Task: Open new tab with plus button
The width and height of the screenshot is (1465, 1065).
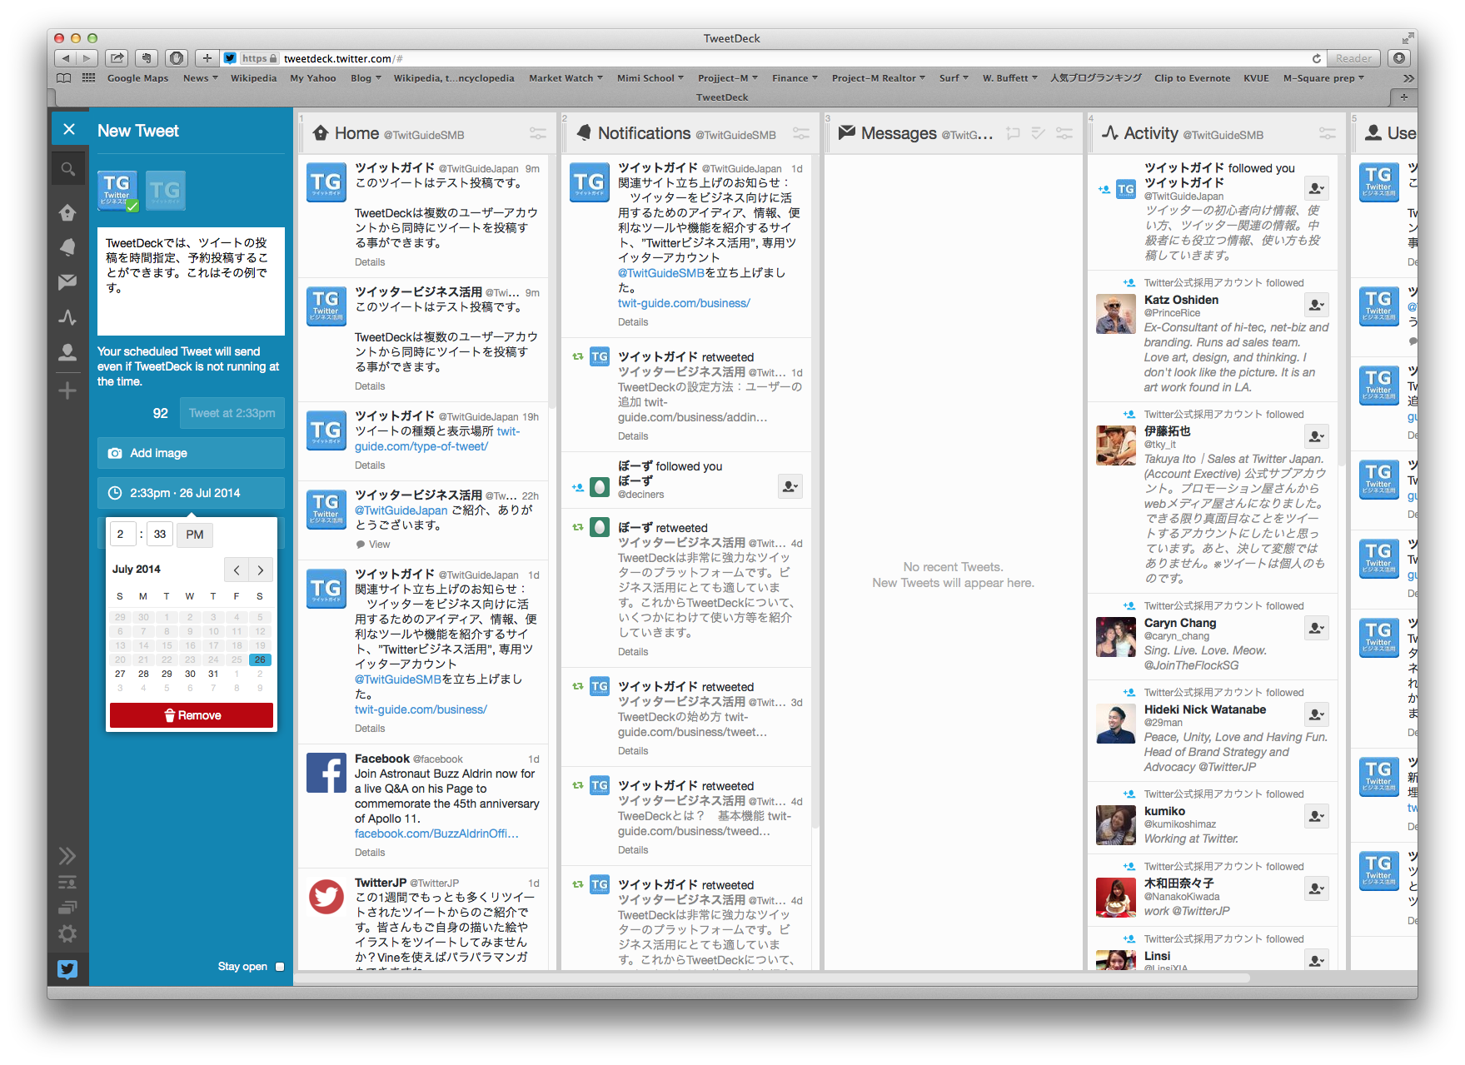Action: [x=1403, y=97]
